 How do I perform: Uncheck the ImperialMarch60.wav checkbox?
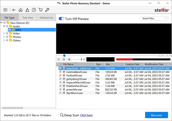[x=60, y=82]
